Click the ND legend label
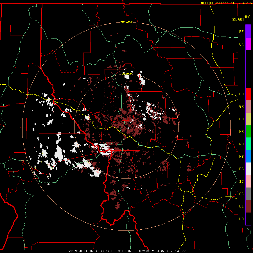The height and width of the screenshot is (253, 253). [x=241, y=219]
